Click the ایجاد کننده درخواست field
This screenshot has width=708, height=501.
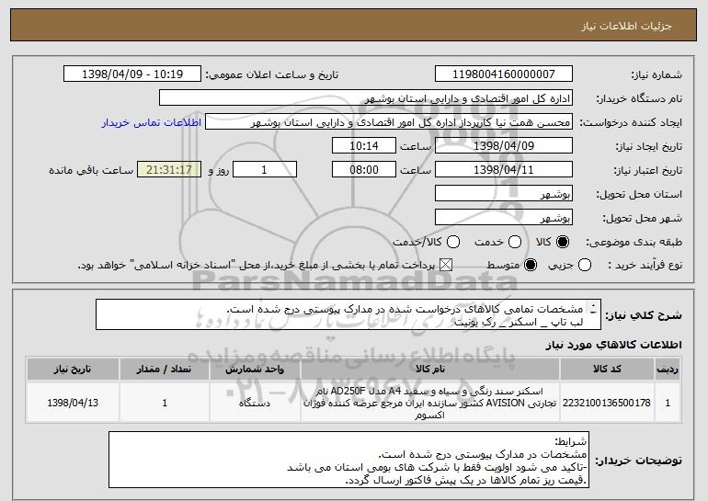389,122
